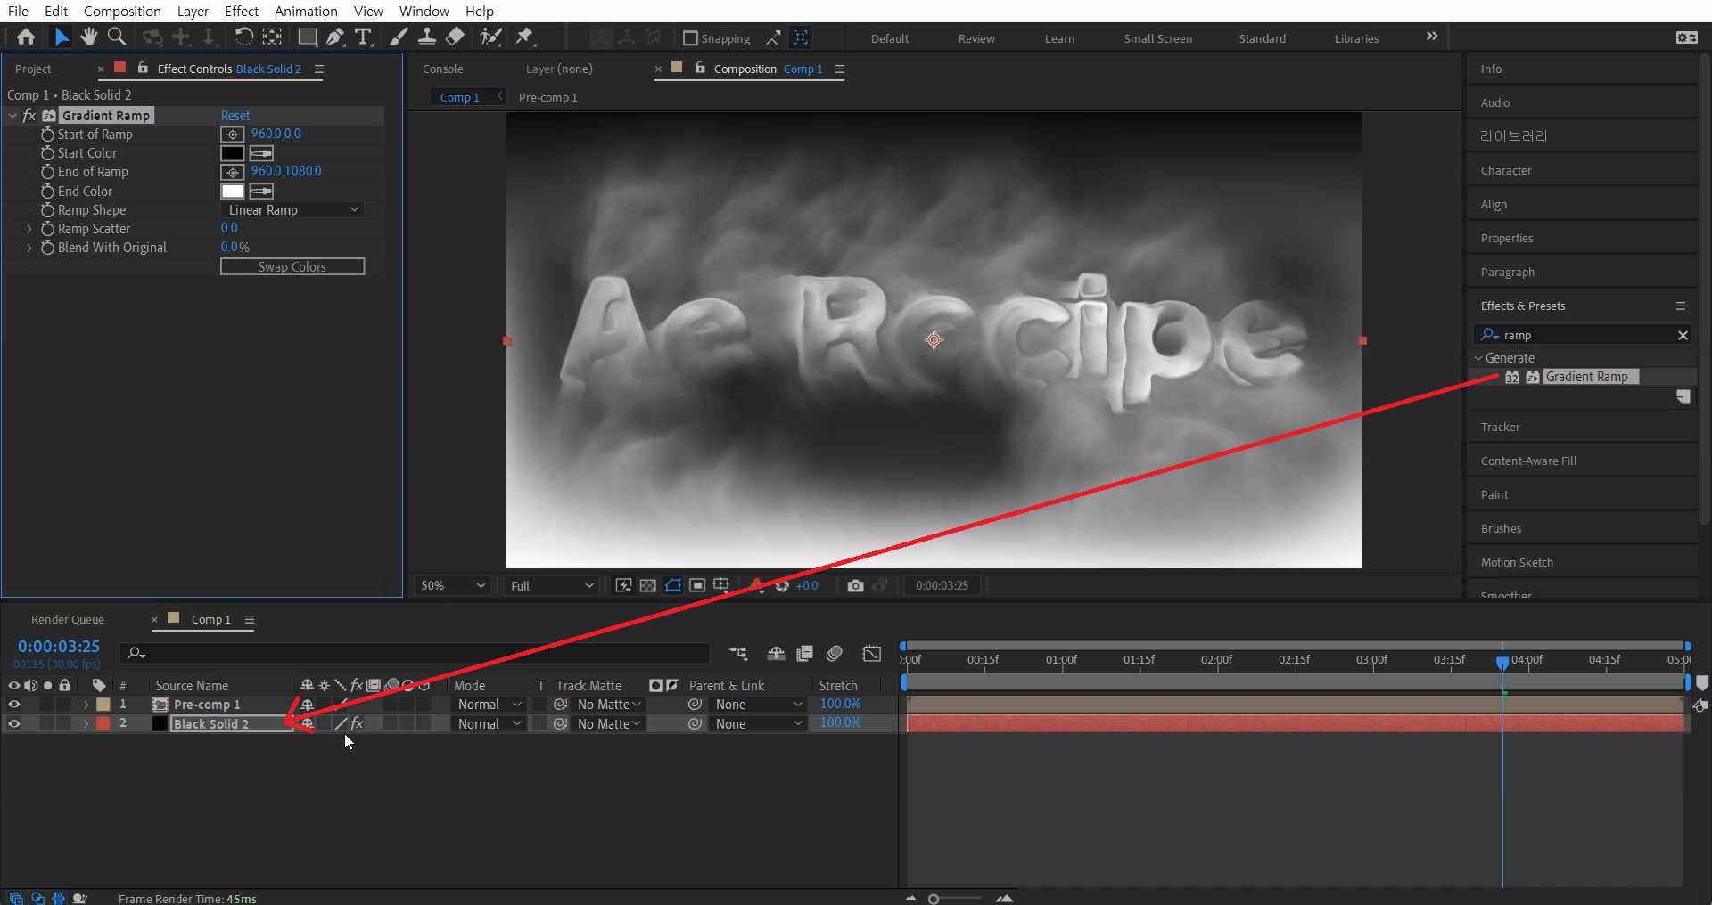Pick Start Color with eyedropper
This screenshot has height=905, width=1712.
[x=261, y=153]
